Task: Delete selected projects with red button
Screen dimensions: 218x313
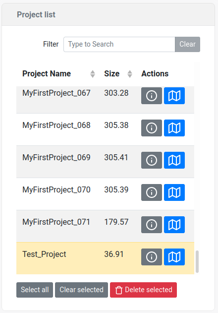Action: tap(143, 290)
